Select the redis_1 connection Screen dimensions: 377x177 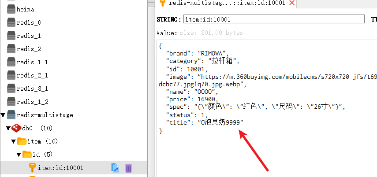click(29, 36)
